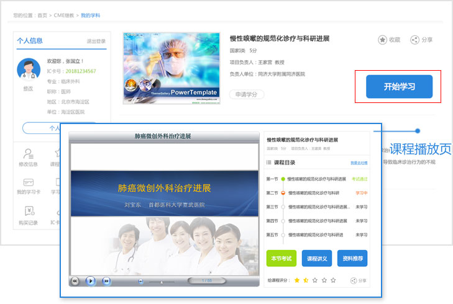Click the 申请学分 button
Image resolution: width=453 pixels, height=304 pixels.
[x=247, y=94]
